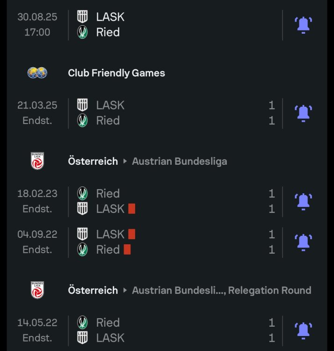
Task: Click Ried crest in 18.02.23 match
Action: point(82,193)
